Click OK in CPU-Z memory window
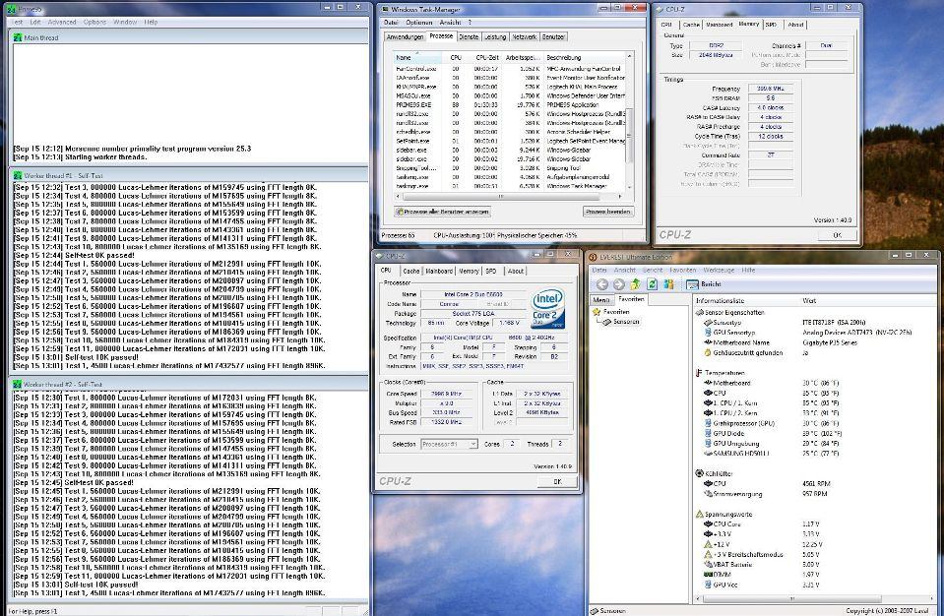 [x=838, y=235]
